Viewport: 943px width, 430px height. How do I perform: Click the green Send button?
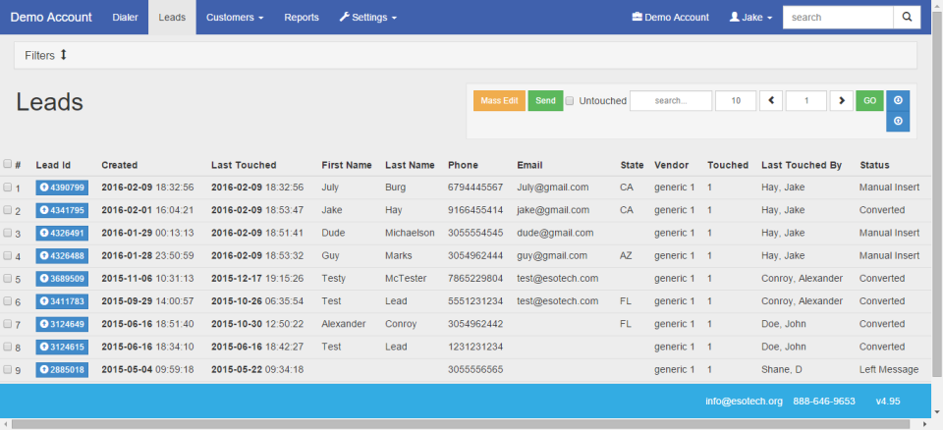(545, 101)
